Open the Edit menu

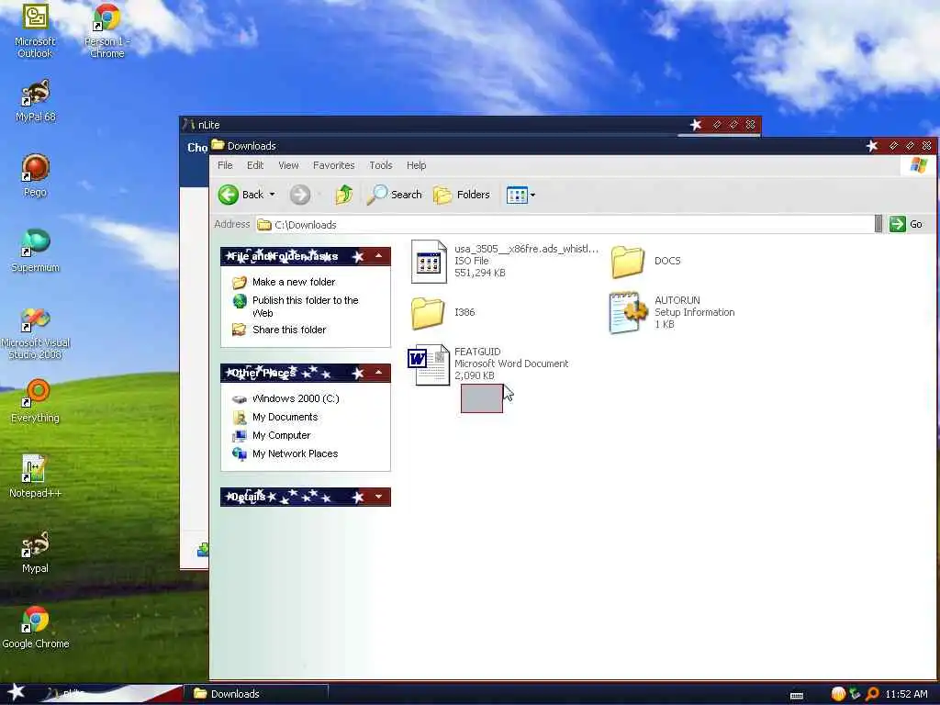(255, 165)
